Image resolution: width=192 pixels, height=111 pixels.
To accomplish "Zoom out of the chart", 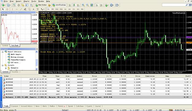I will coord(87,5).
